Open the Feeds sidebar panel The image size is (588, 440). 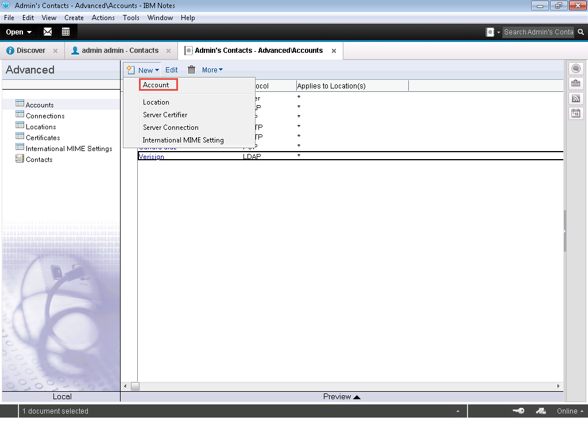pyautogui.click(x=576, y=99)
